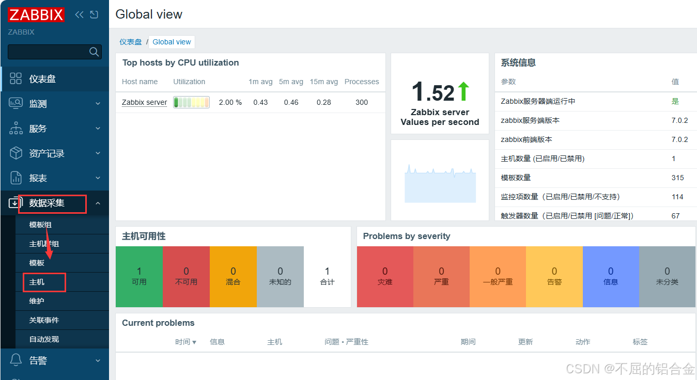
Task: Click the 1.52 values per second number
Action: click(x=433, y=92)
